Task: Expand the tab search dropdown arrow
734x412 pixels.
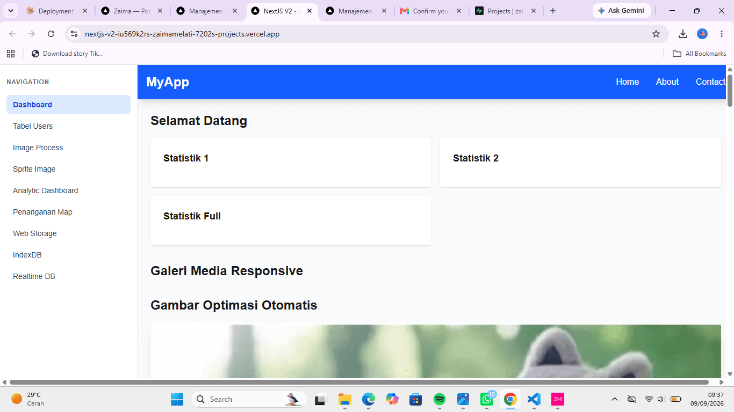Action: click(x=10, y=11)
